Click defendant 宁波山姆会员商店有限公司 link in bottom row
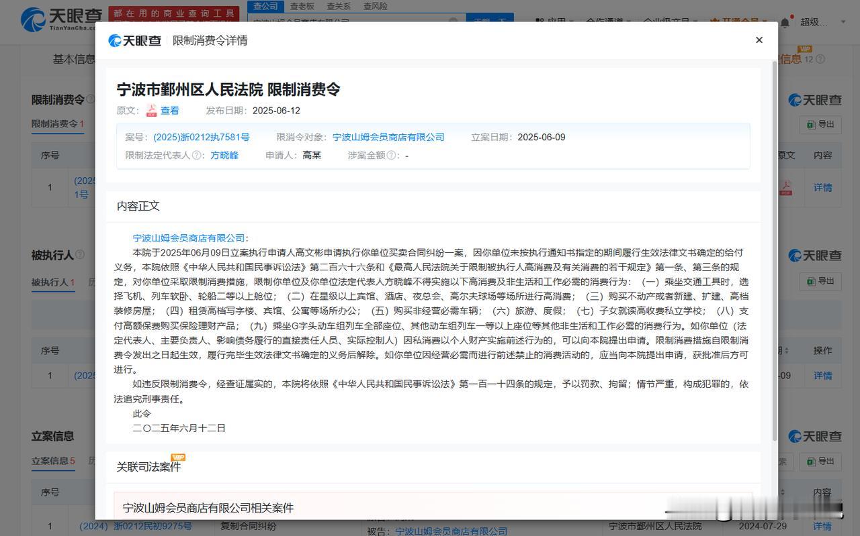The height and width of the screenshot is (536, 860). 451,531
